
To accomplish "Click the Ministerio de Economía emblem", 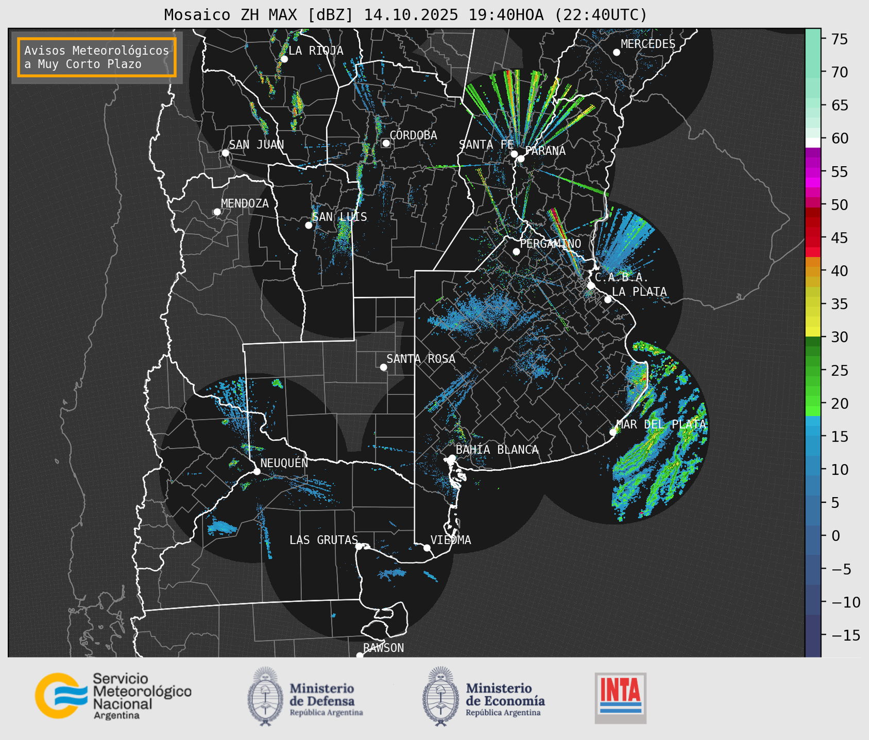I will pos(440,696).
